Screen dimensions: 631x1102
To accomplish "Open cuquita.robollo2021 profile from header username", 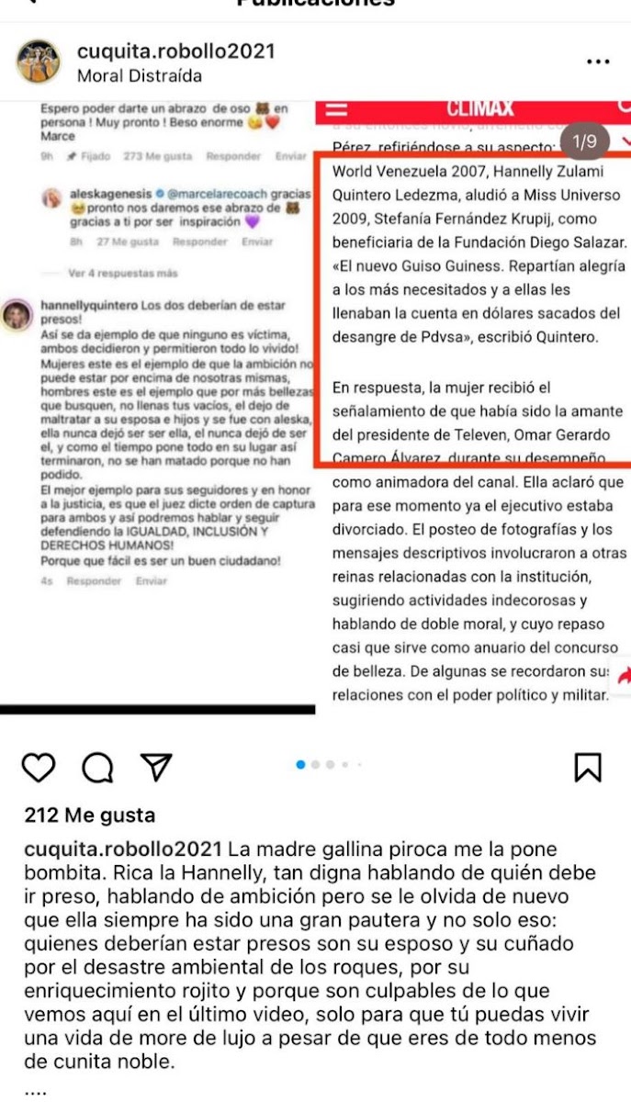I will pyautogui.click(x=176, y=51).
